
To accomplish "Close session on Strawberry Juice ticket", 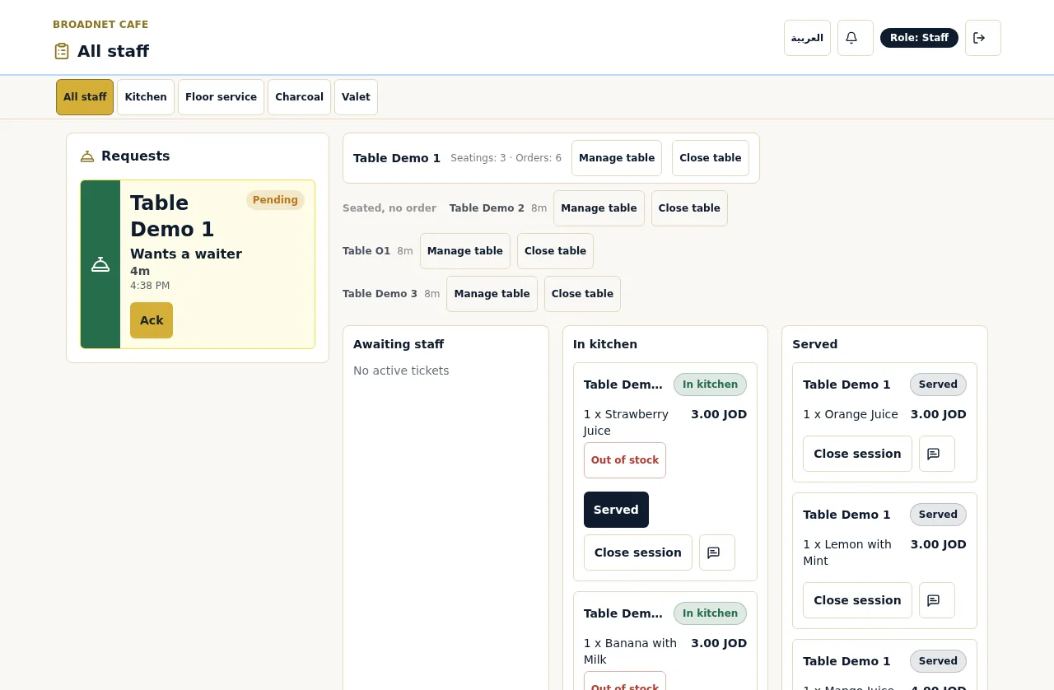I will click(x=638, y=552).
